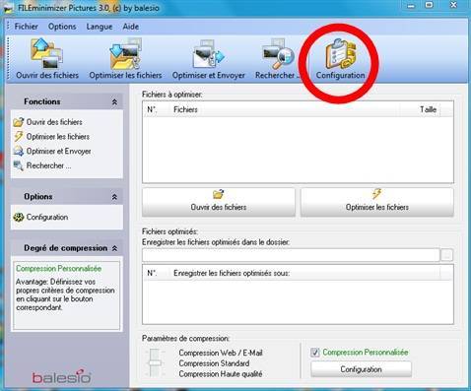Toggle Compression Personnalisée checkbox

[x=314, y=353]
